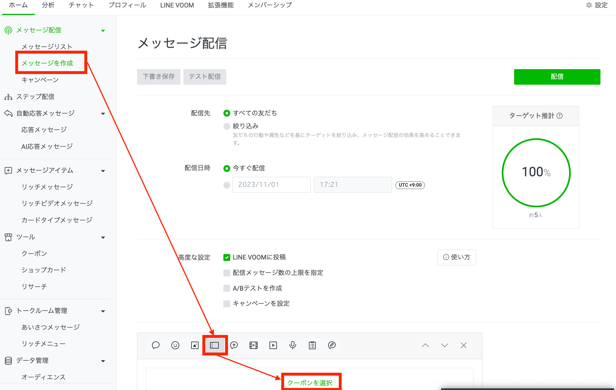Open the LINE VOOM tab
This screenshot has width=616, height=390.
(x=177, y=5)
